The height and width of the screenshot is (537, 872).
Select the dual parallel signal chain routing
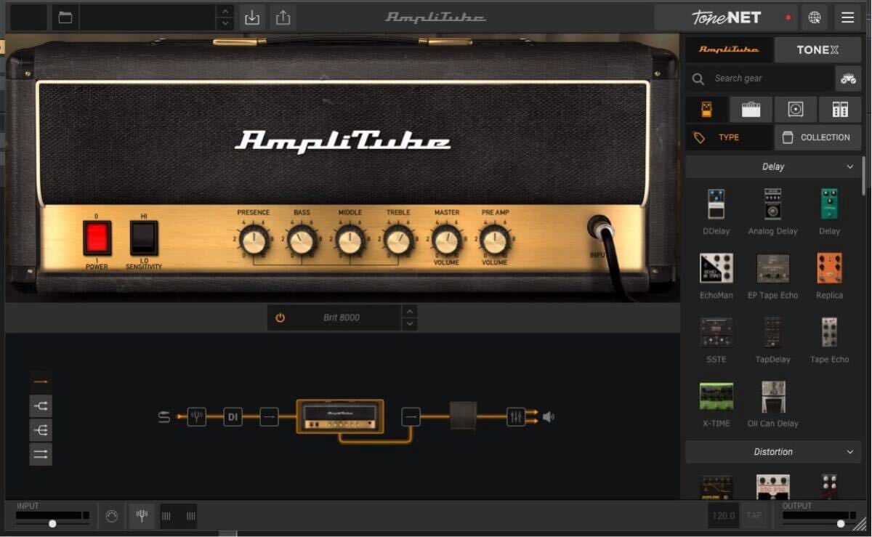click(x=41, y=453)
